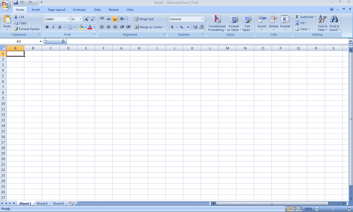Toggle Underline formatting
This screenshot has width=353, height=212.
click(60, 27)
